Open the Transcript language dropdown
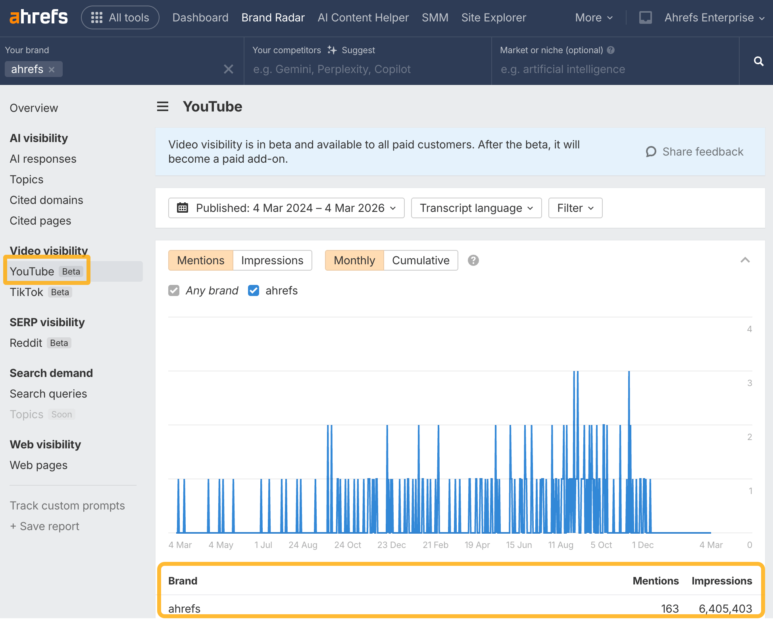 pyautogui.click(x=476, y=208)
